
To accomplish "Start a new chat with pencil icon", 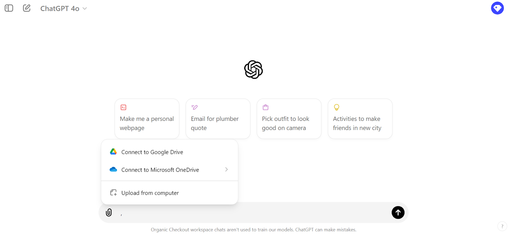I will pyautogui.click(x=27, y=8).
